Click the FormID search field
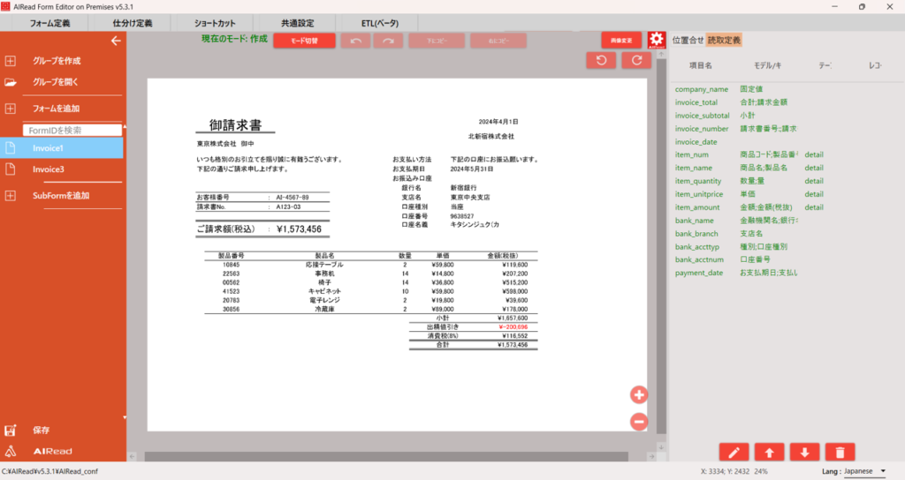 pos(72,130)
